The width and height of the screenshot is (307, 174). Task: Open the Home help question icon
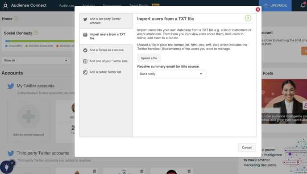click(x=16, y=18)
